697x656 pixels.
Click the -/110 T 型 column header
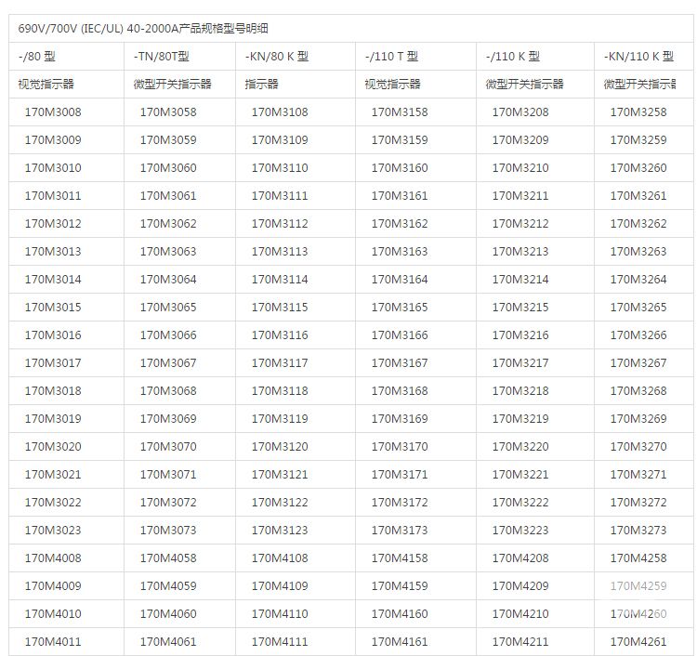(x=391, y=57)
